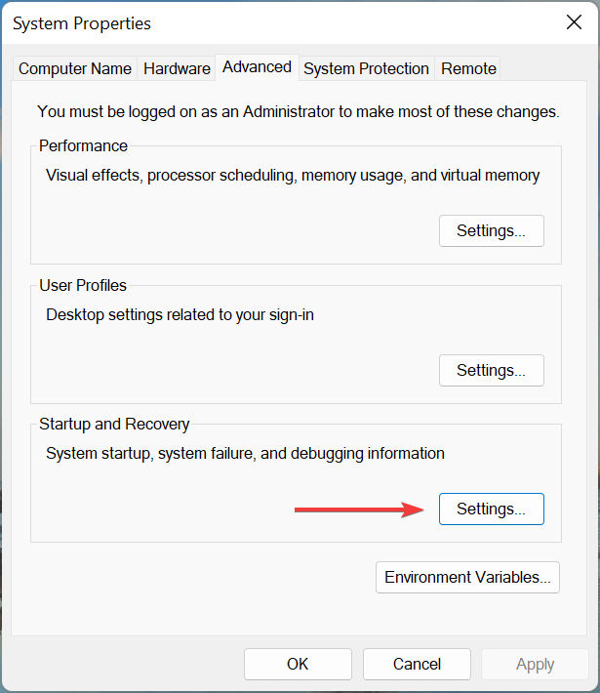Click the Apply button
Screen dimensions: 600x693
coord(535,665)
